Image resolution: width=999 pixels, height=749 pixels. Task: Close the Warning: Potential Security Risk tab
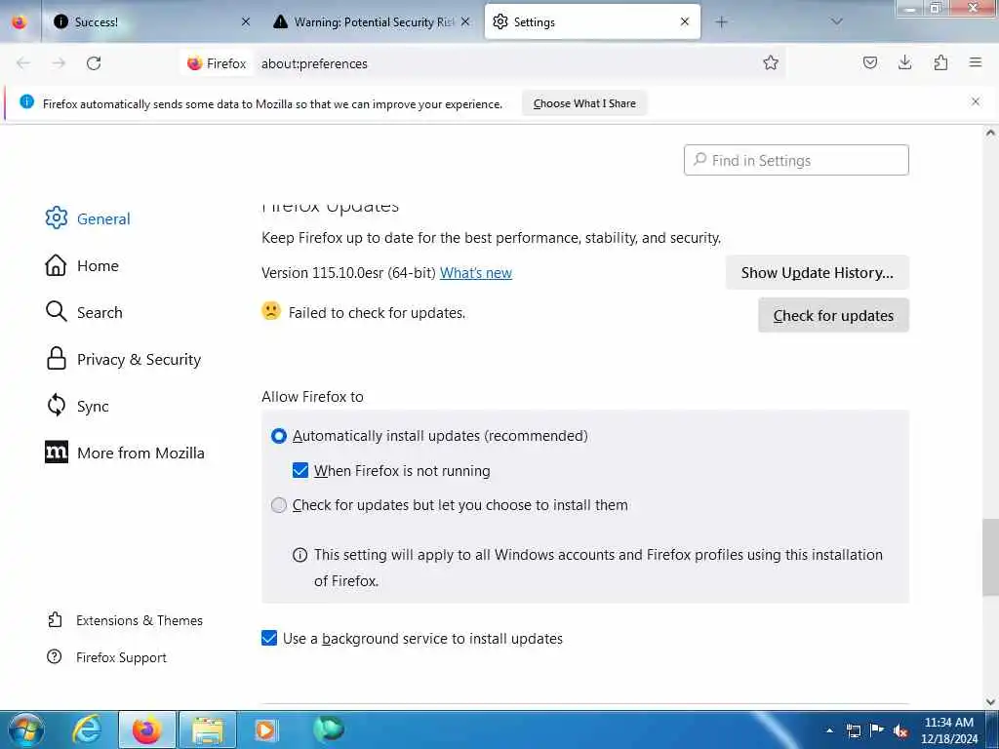point(465,21)
